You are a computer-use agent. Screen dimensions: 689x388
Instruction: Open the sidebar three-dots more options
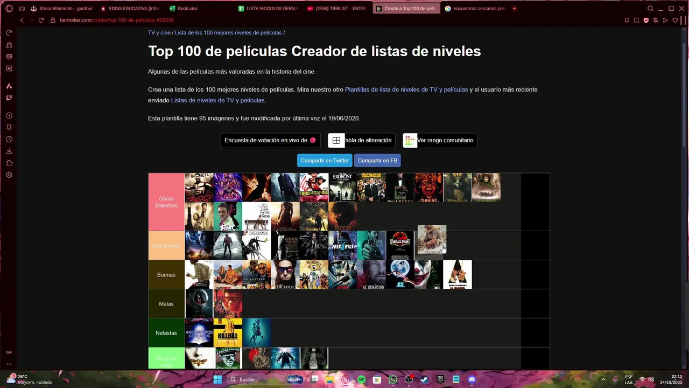pyautogui.click(x=9, y=364)
